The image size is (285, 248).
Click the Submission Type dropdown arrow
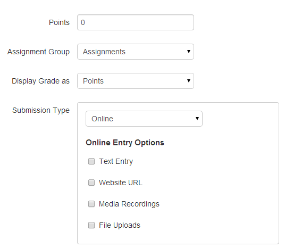[197, 119]
